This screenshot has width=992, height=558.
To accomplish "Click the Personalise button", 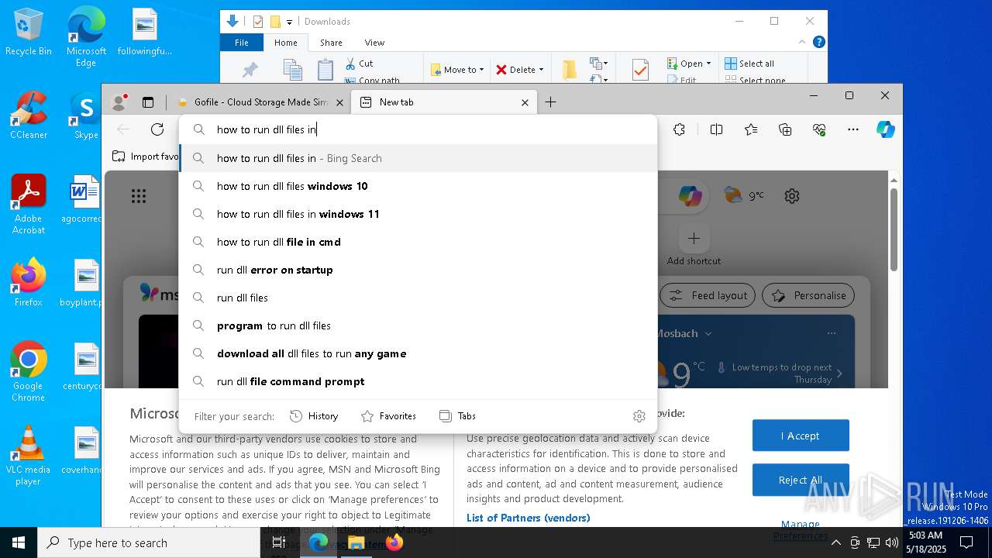I will pos(808,295).
